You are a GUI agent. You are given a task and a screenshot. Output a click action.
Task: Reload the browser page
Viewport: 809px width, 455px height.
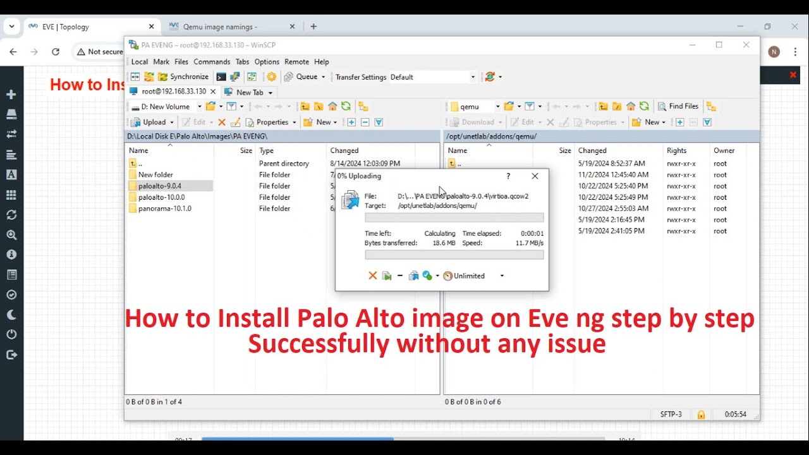(x=56, y=52)
